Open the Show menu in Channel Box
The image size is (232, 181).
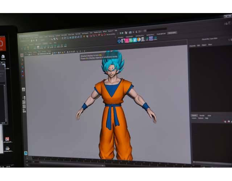[x=210, y=45]
